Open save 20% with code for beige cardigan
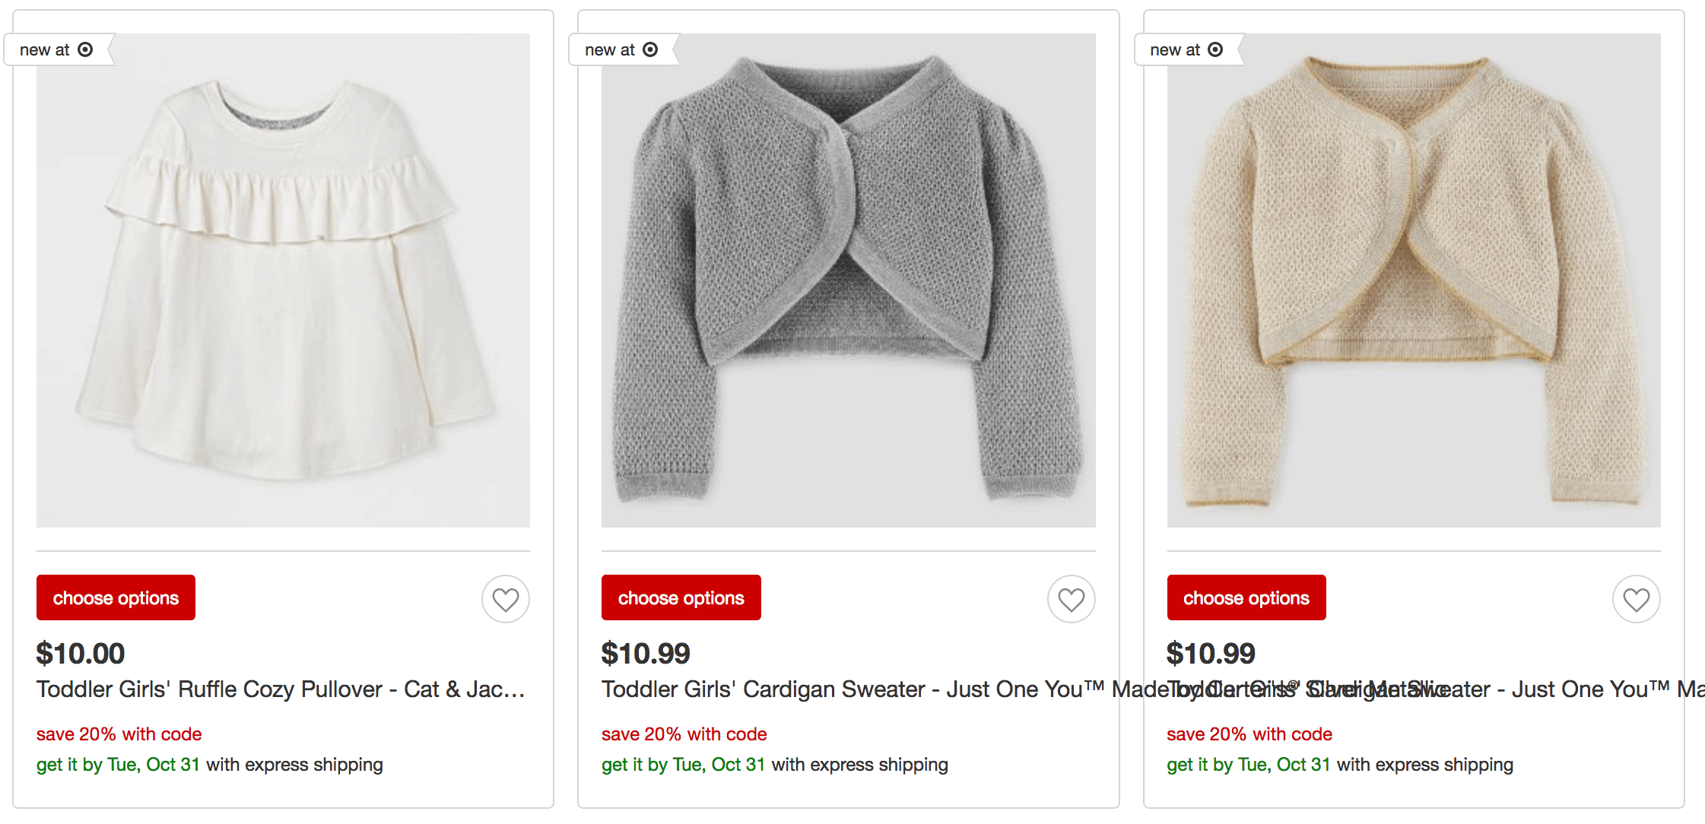Viewport: 1705px width, 824px height. (x=1249, y=734)
